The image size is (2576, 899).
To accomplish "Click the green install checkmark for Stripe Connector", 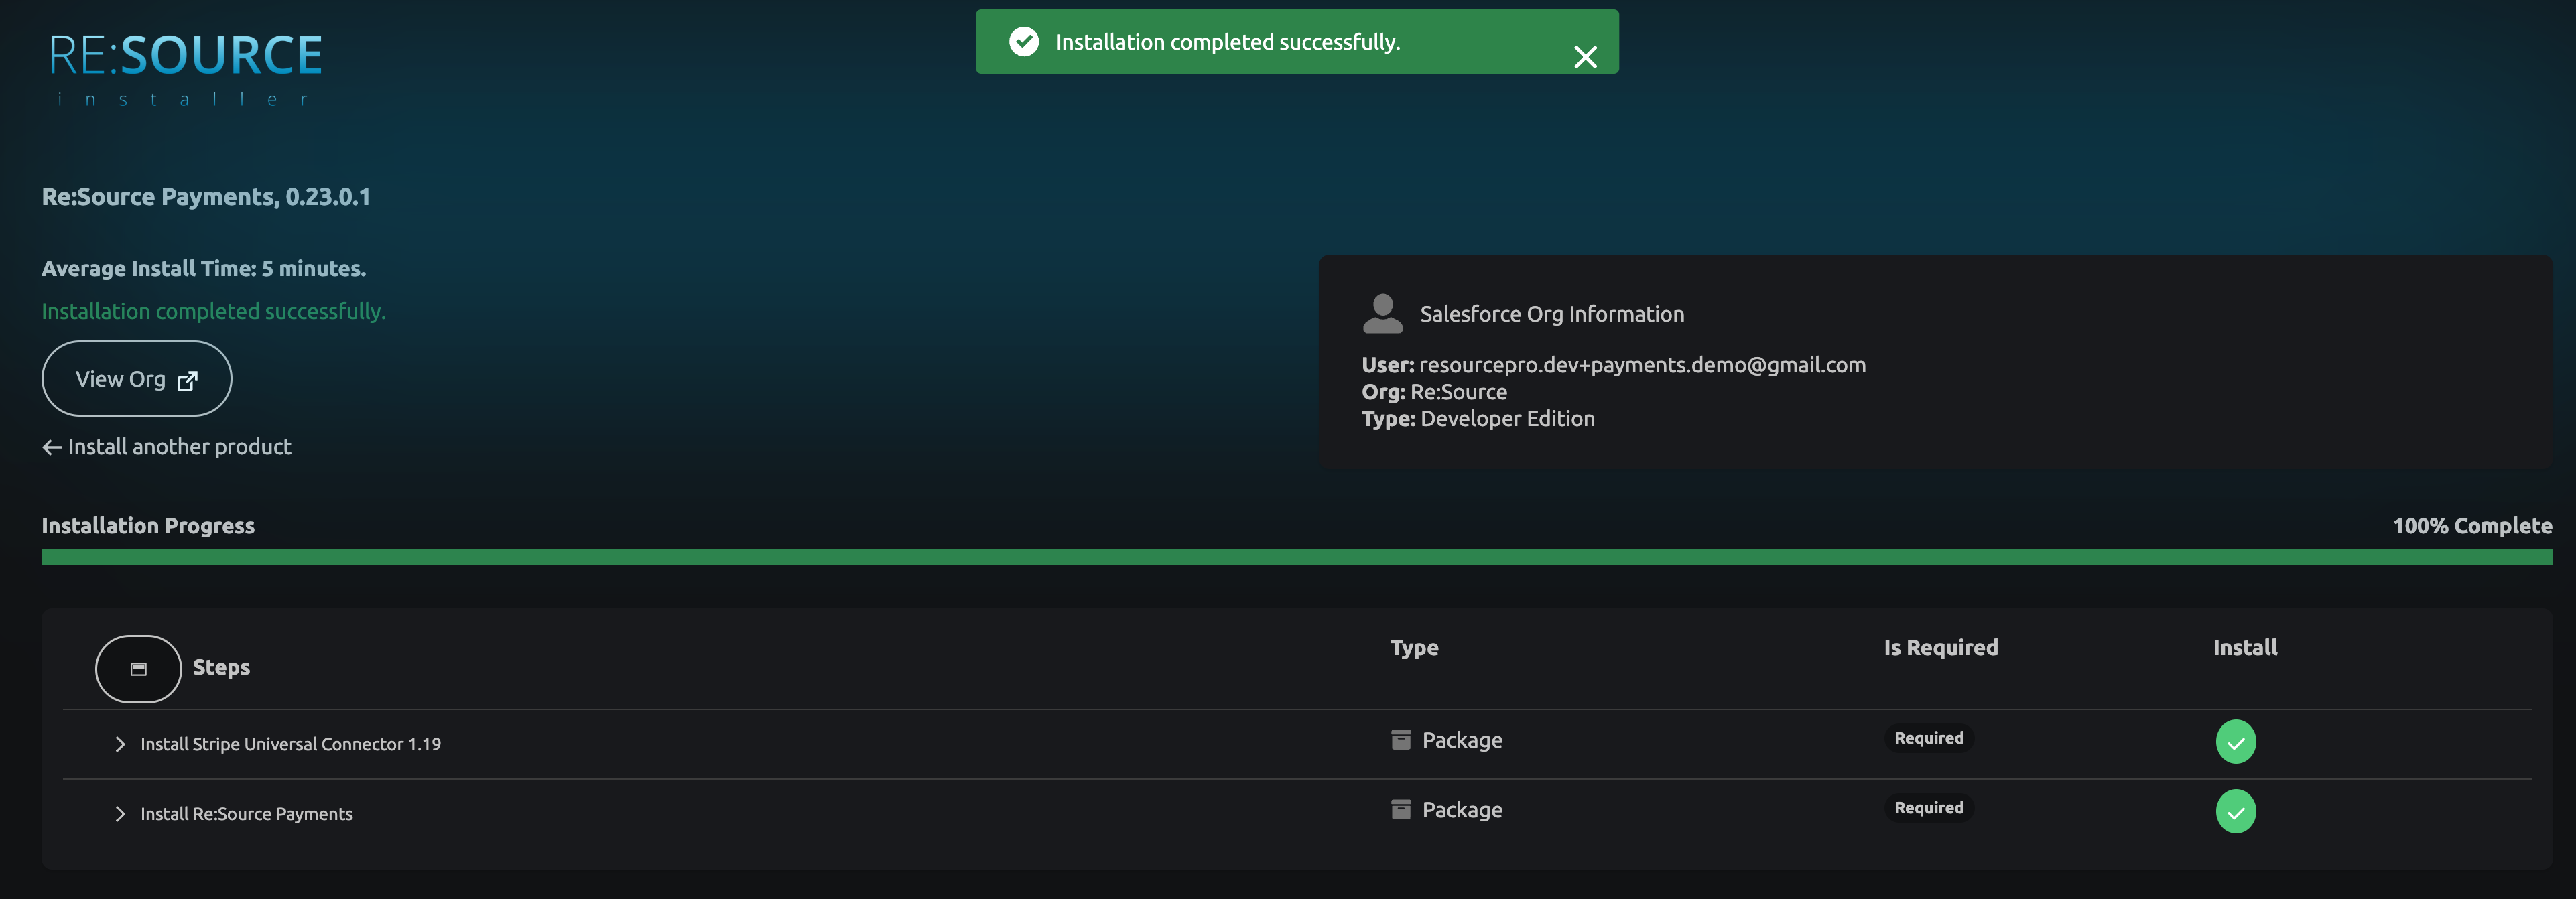I will (x=2236, y=742).
